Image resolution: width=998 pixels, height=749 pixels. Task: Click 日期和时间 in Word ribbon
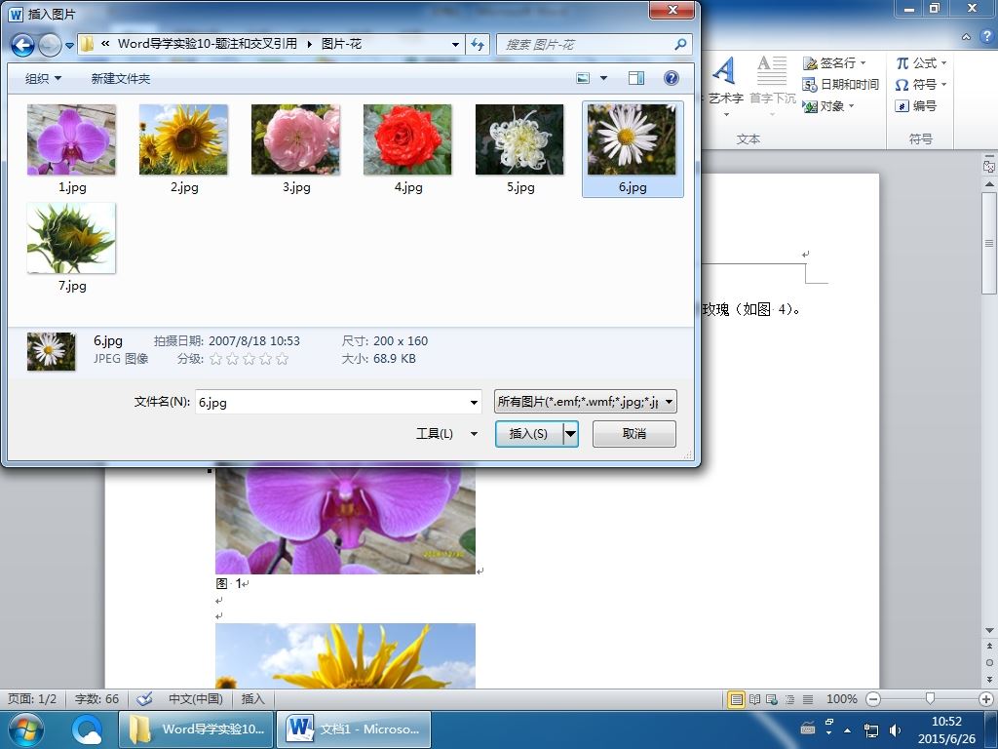click(841, 84)
